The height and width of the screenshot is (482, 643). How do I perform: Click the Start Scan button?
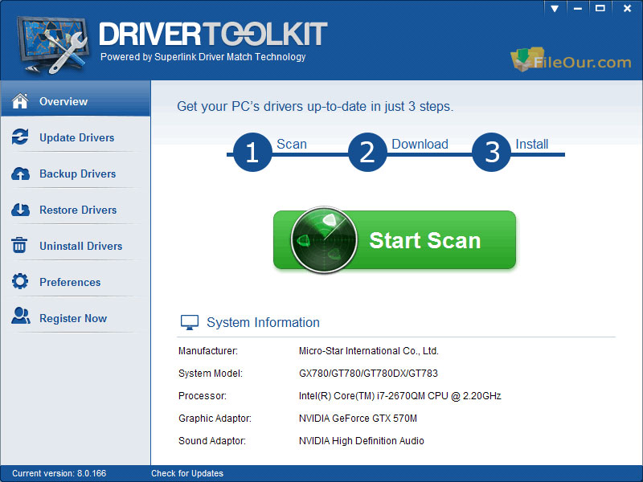click(395, 240)
